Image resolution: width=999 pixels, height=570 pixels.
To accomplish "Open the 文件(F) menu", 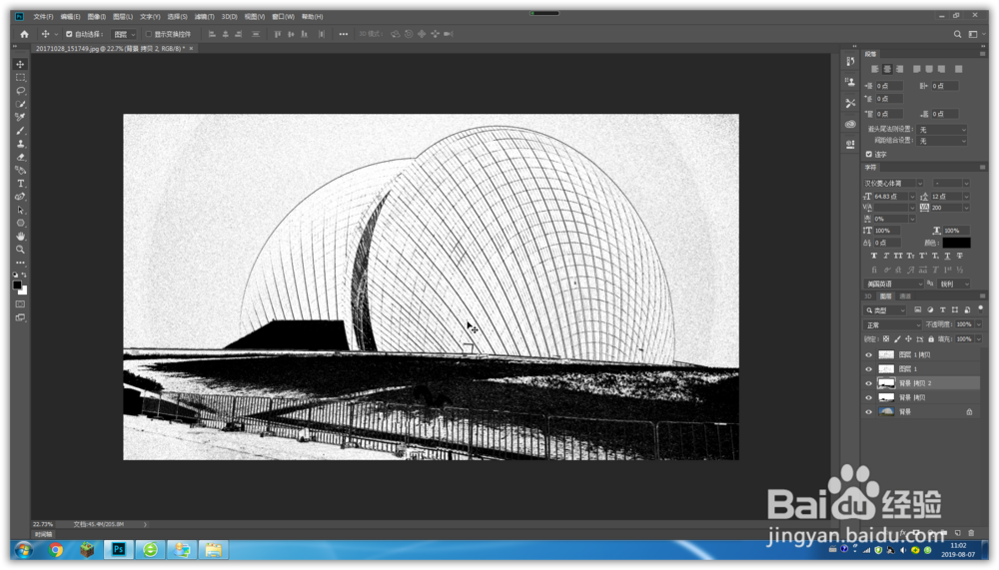I will click(43, 17).
